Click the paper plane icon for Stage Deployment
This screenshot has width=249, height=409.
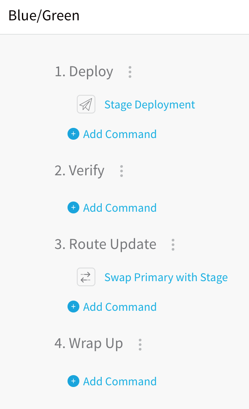tap(86, 104)
